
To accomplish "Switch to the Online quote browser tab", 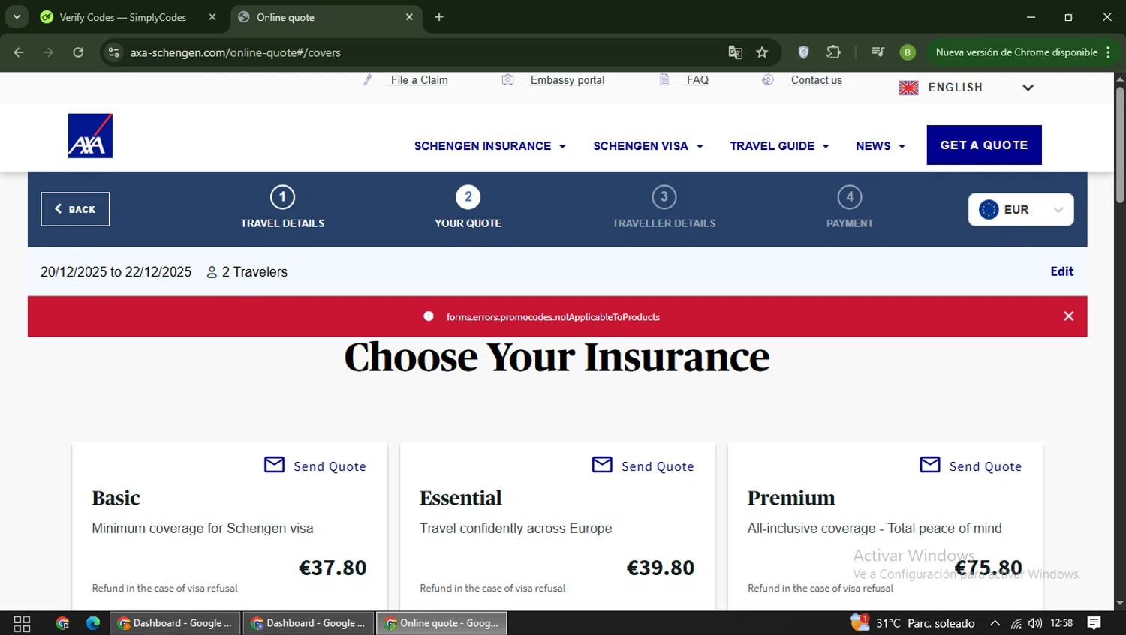I will click(326, 17).
